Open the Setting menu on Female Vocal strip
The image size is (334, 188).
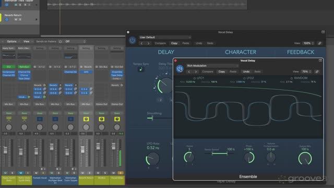40,48
